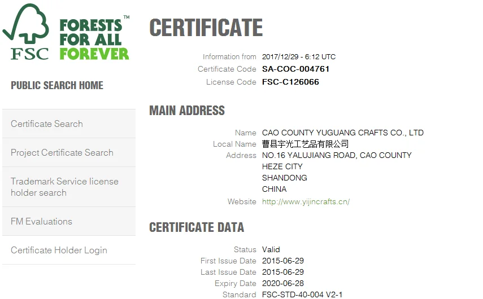Click the FSC tree logo
This screenshot has width=483, height=299.
[26, 32]
